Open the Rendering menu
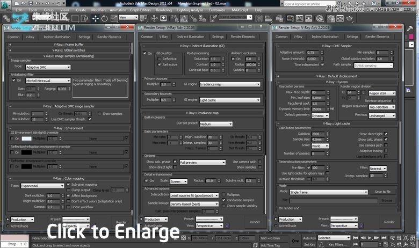The image size is (419, 248). click(164, 10)
